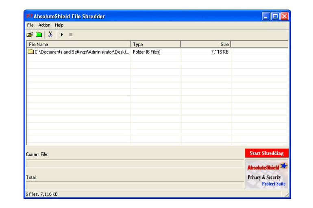Sort by the Type column header

point(156,44)
